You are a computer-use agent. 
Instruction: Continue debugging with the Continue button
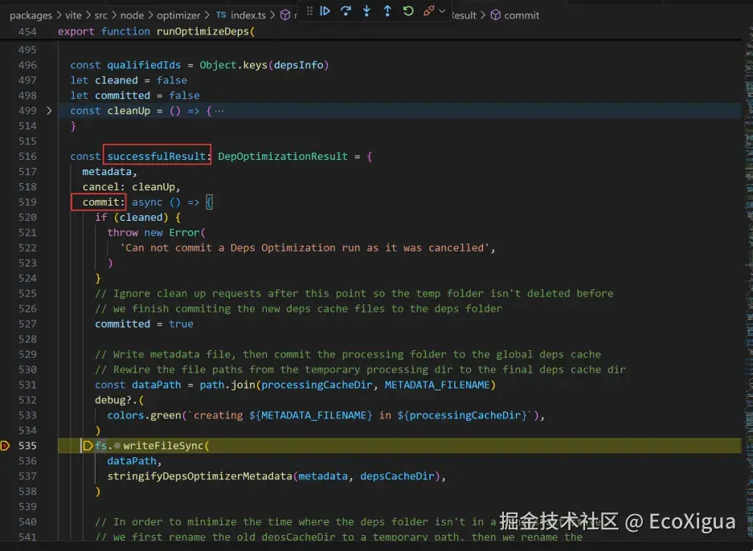(x=325, y=10)
